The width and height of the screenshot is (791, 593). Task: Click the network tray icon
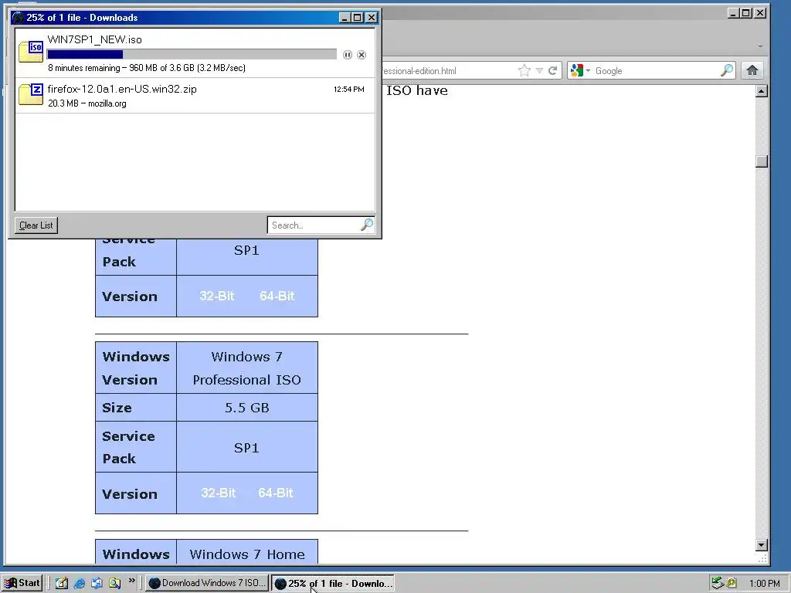pos(718,583)
